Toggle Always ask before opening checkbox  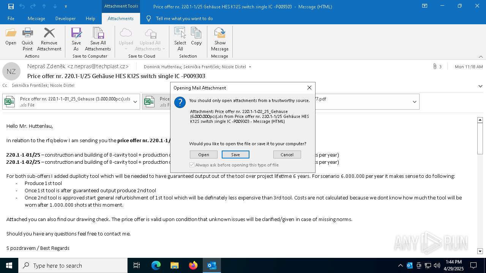coord(192,165)
